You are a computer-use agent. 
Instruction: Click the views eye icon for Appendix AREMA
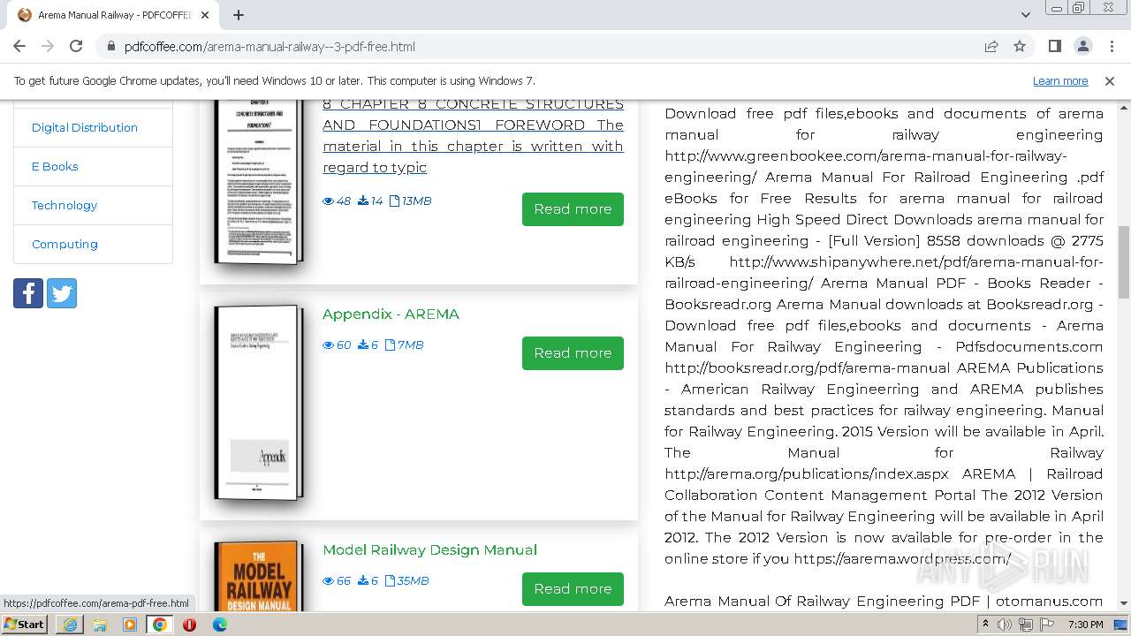coord(328,345)
